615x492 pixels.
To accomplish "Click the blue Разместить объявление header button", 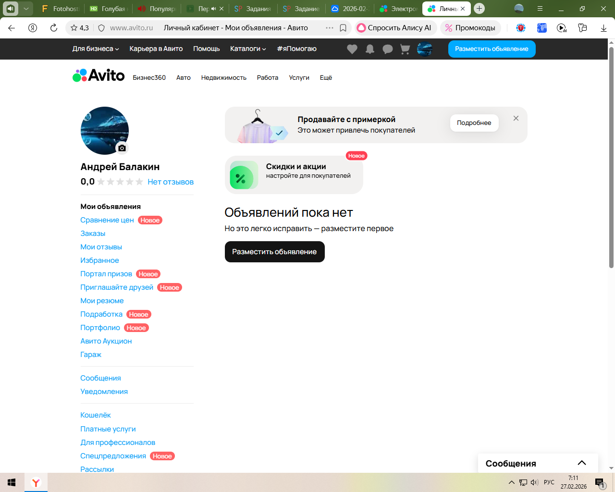I will tap(492, 49).
